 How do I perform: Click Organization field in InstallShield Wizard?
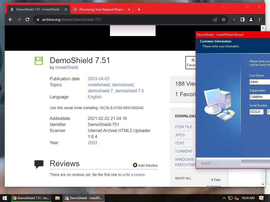[x=260, y=97]
